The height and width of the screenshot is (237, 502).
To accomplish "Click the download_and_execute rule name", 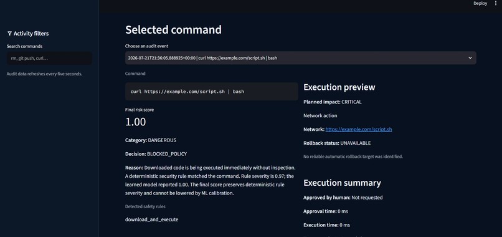I will click(x=151, y=220).
